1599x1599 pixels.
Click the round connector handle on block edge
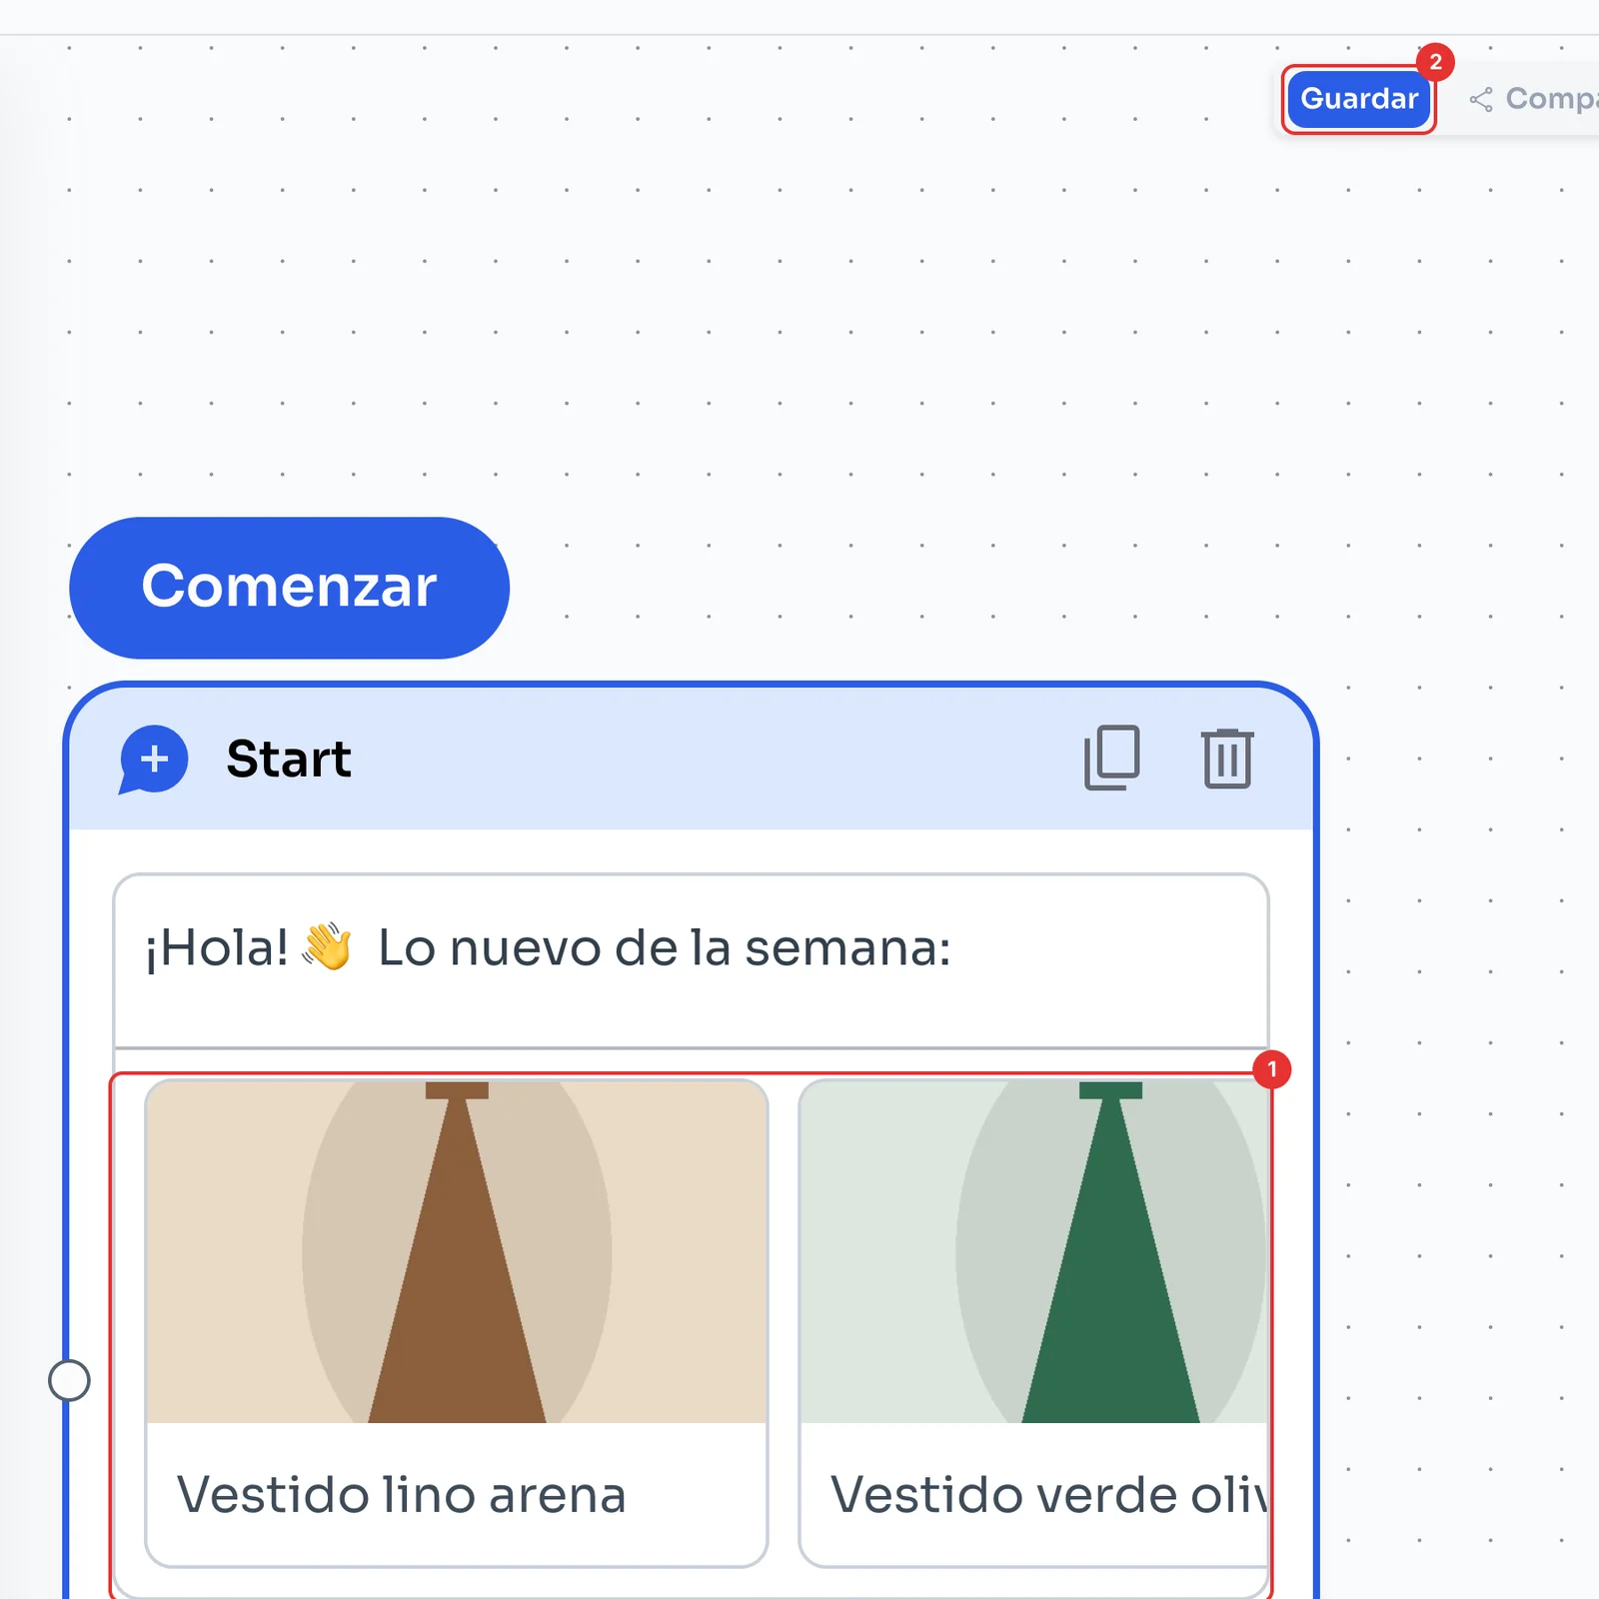(69, 1380)
